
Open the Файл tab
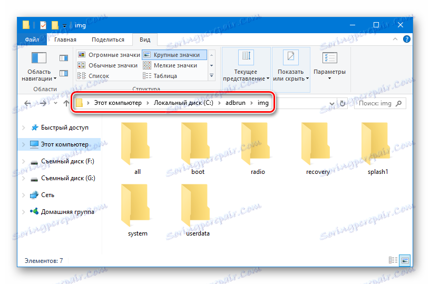32,40
